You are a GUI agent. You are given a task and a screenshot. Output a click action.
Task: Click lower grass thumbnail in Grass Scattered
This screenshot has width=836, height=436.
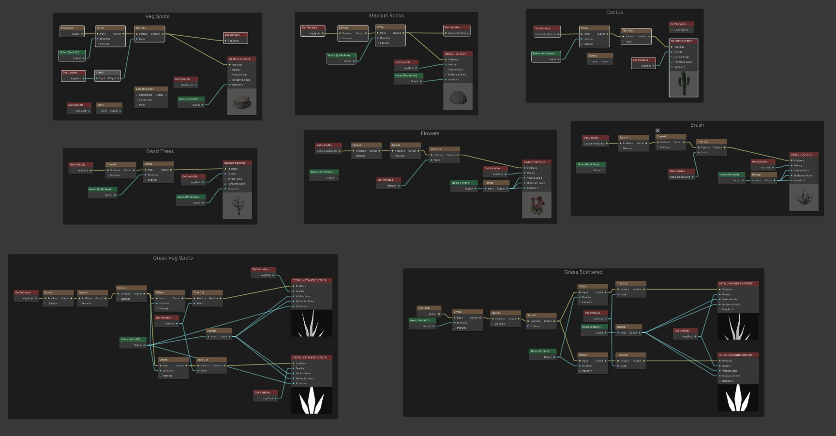tap(738, 398)
